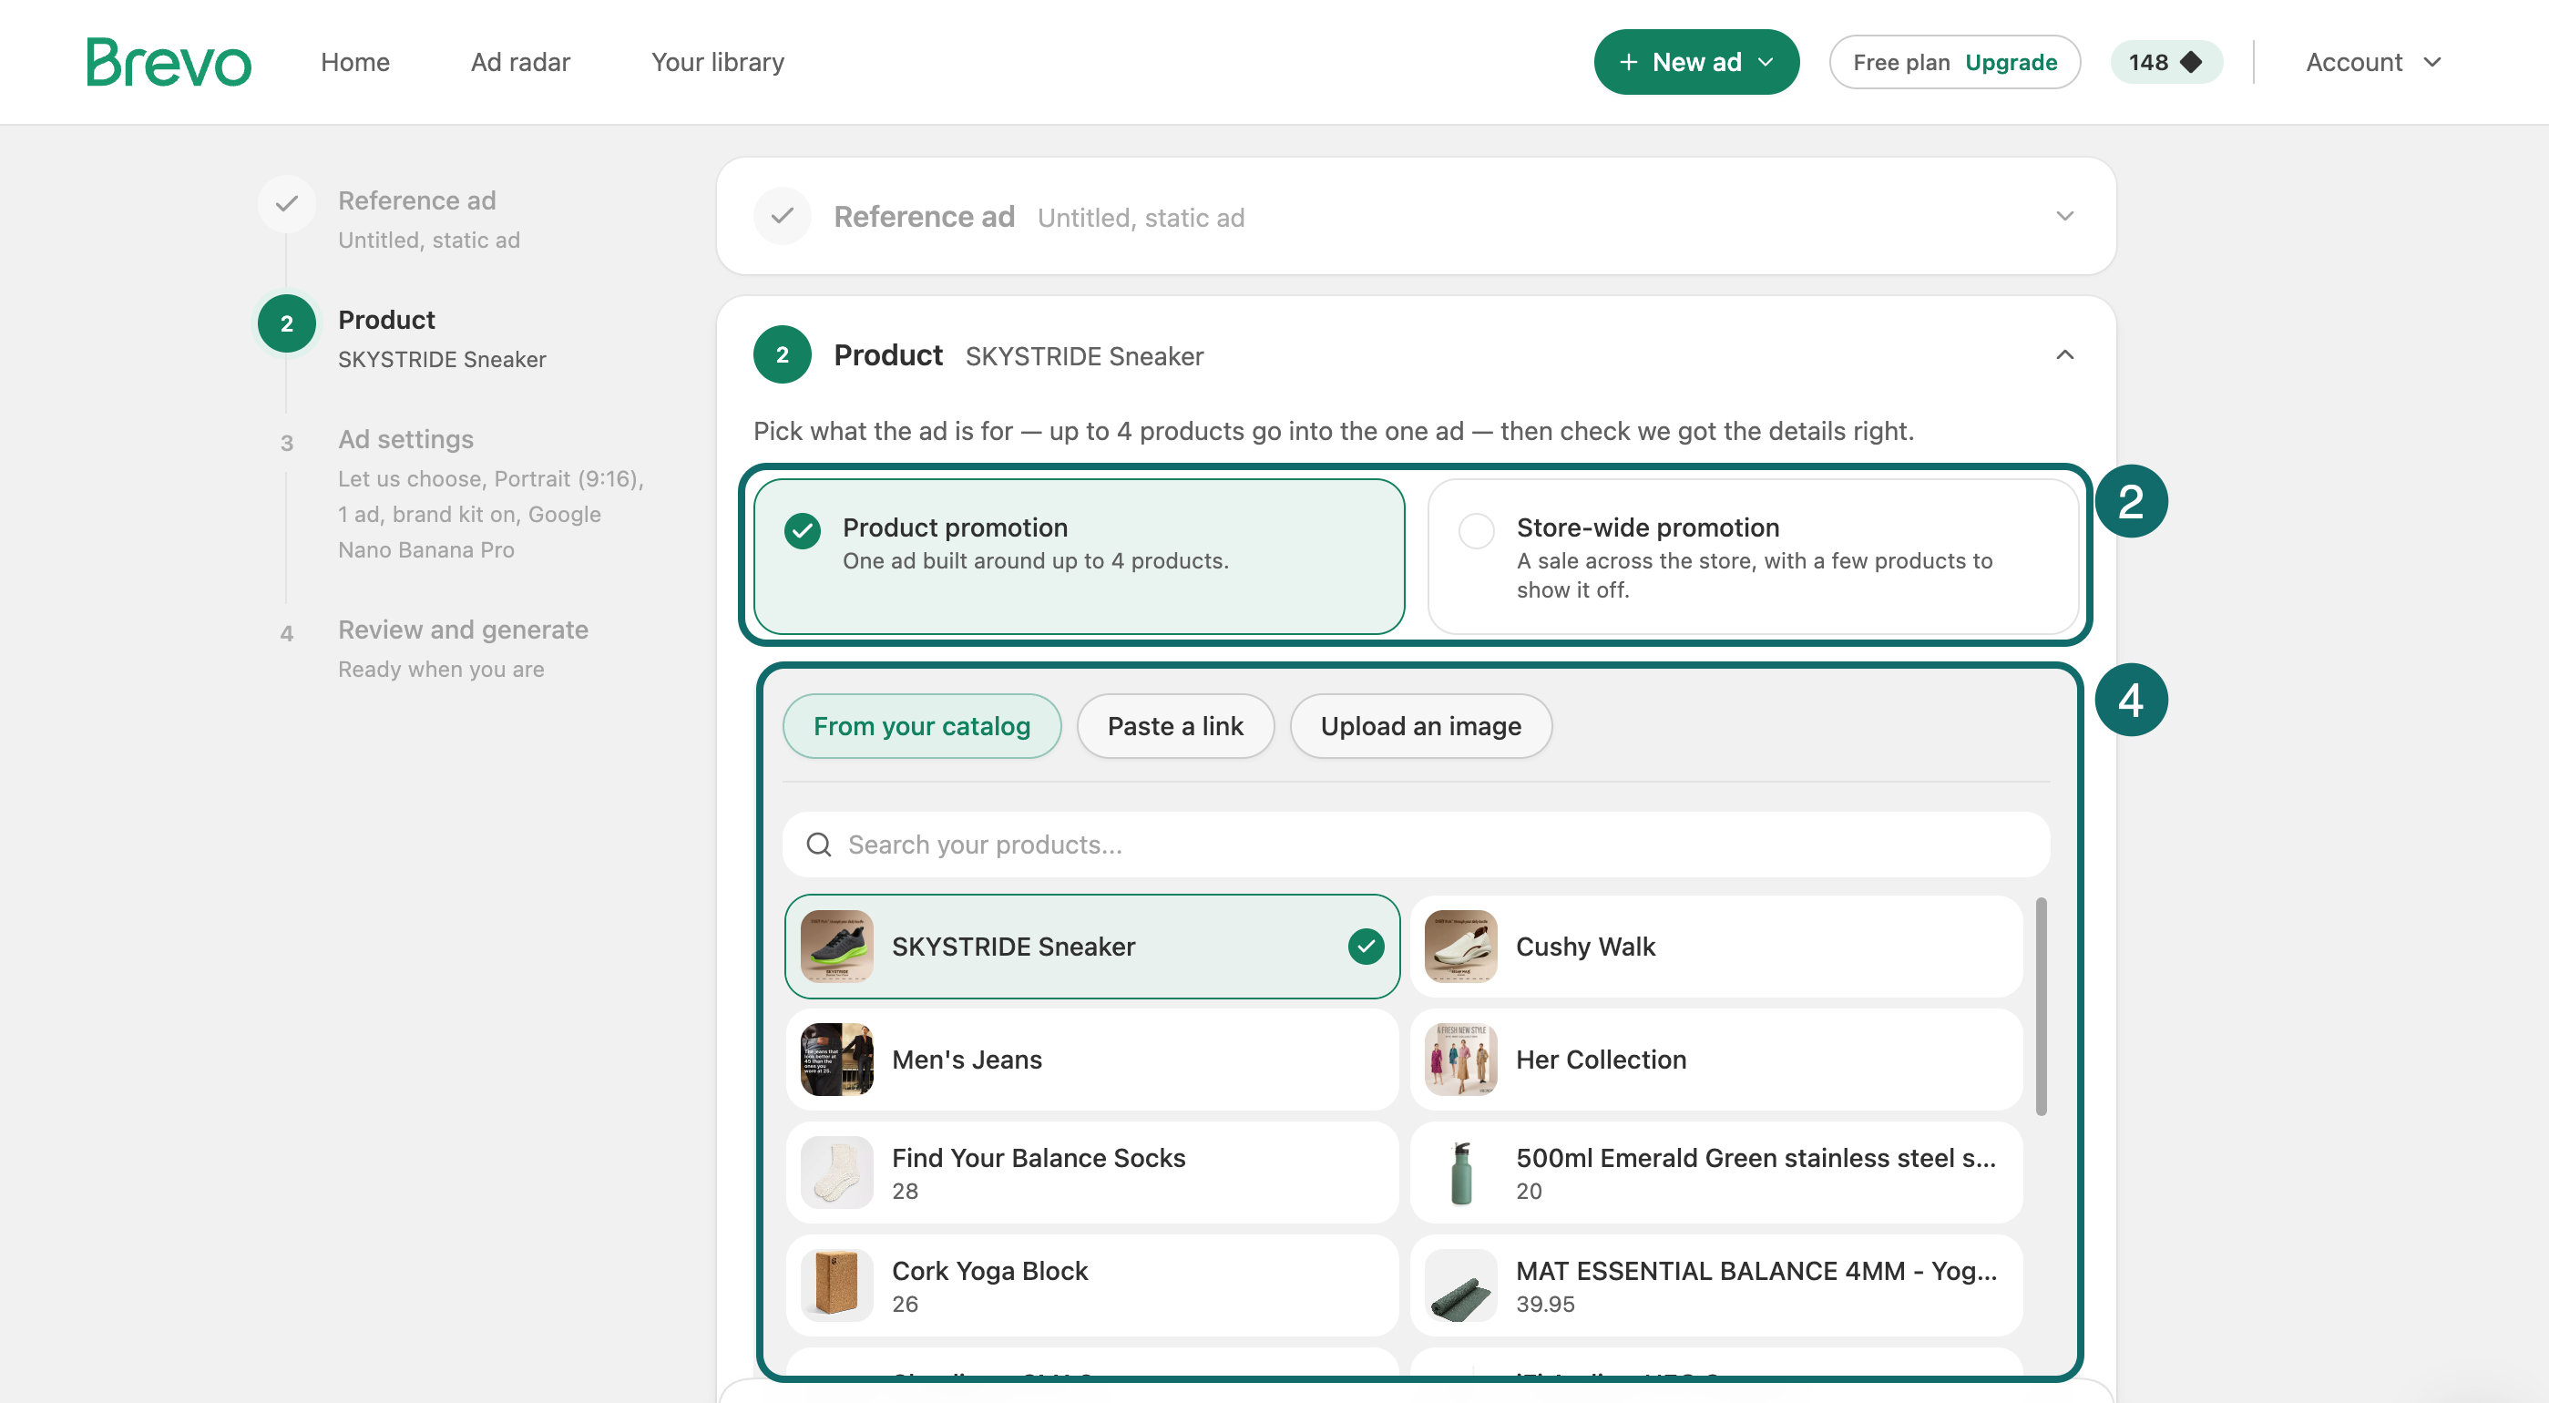Click the Find Your Balance Socks image
The width and height of the screenshot is (2549, 1403).
tap(836, 1173)
